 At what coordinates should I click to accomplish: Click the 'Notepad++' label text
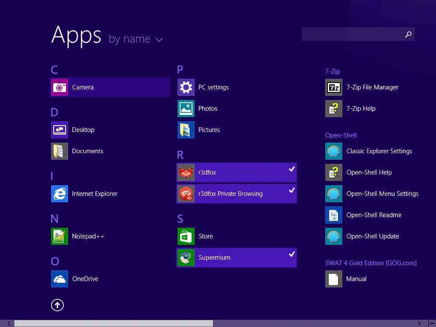coord(88,236)
